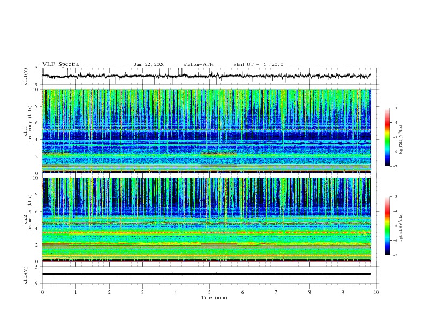The image size is (424, 328).
Task: Click the "-7" label on lower colorbar
Action: coord(395,255)
